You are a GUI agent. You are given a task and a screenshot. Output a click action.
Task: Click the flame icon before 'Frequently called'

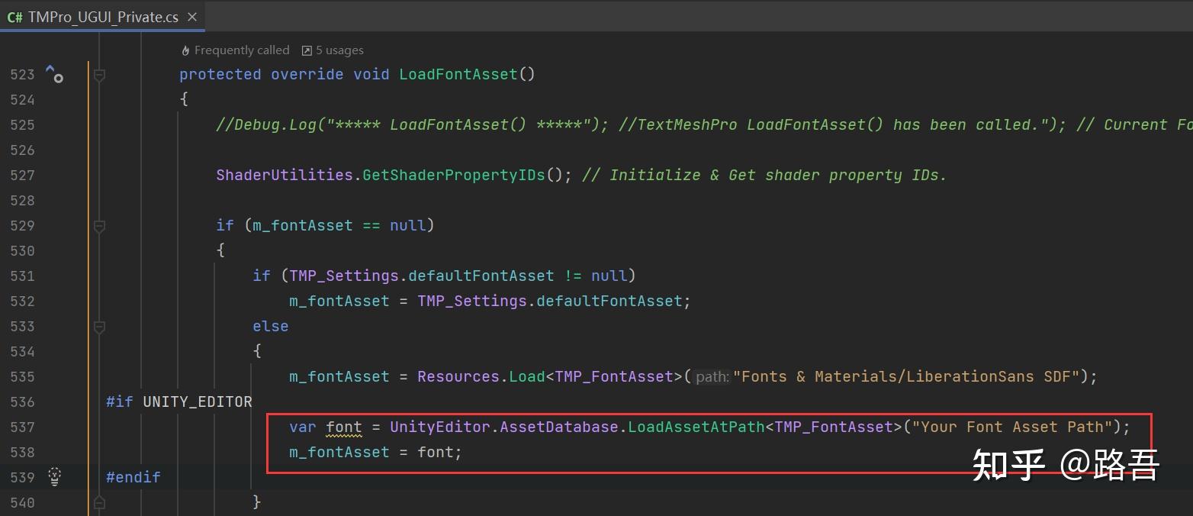coord(185,50)
